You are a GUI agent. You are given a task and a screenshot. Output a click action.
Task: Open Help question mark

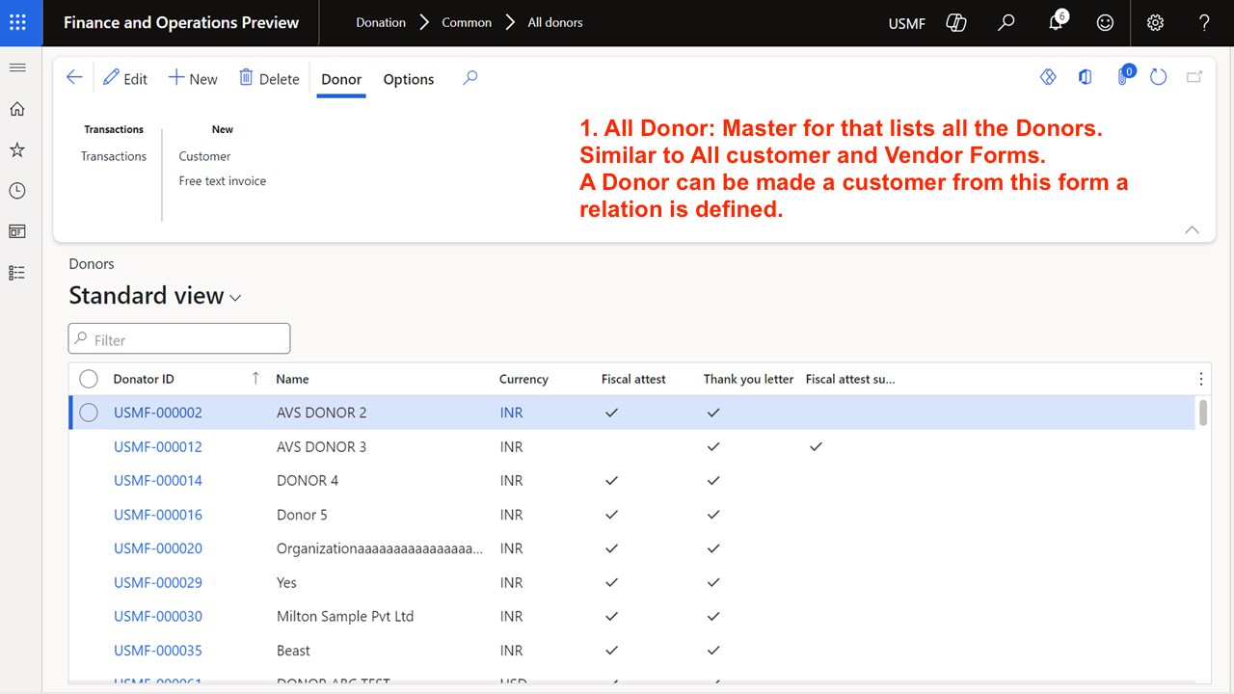click(1204, 22)
